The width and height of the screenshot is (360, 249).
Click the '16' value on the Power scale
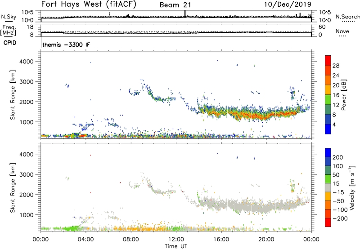coord(336,95)
